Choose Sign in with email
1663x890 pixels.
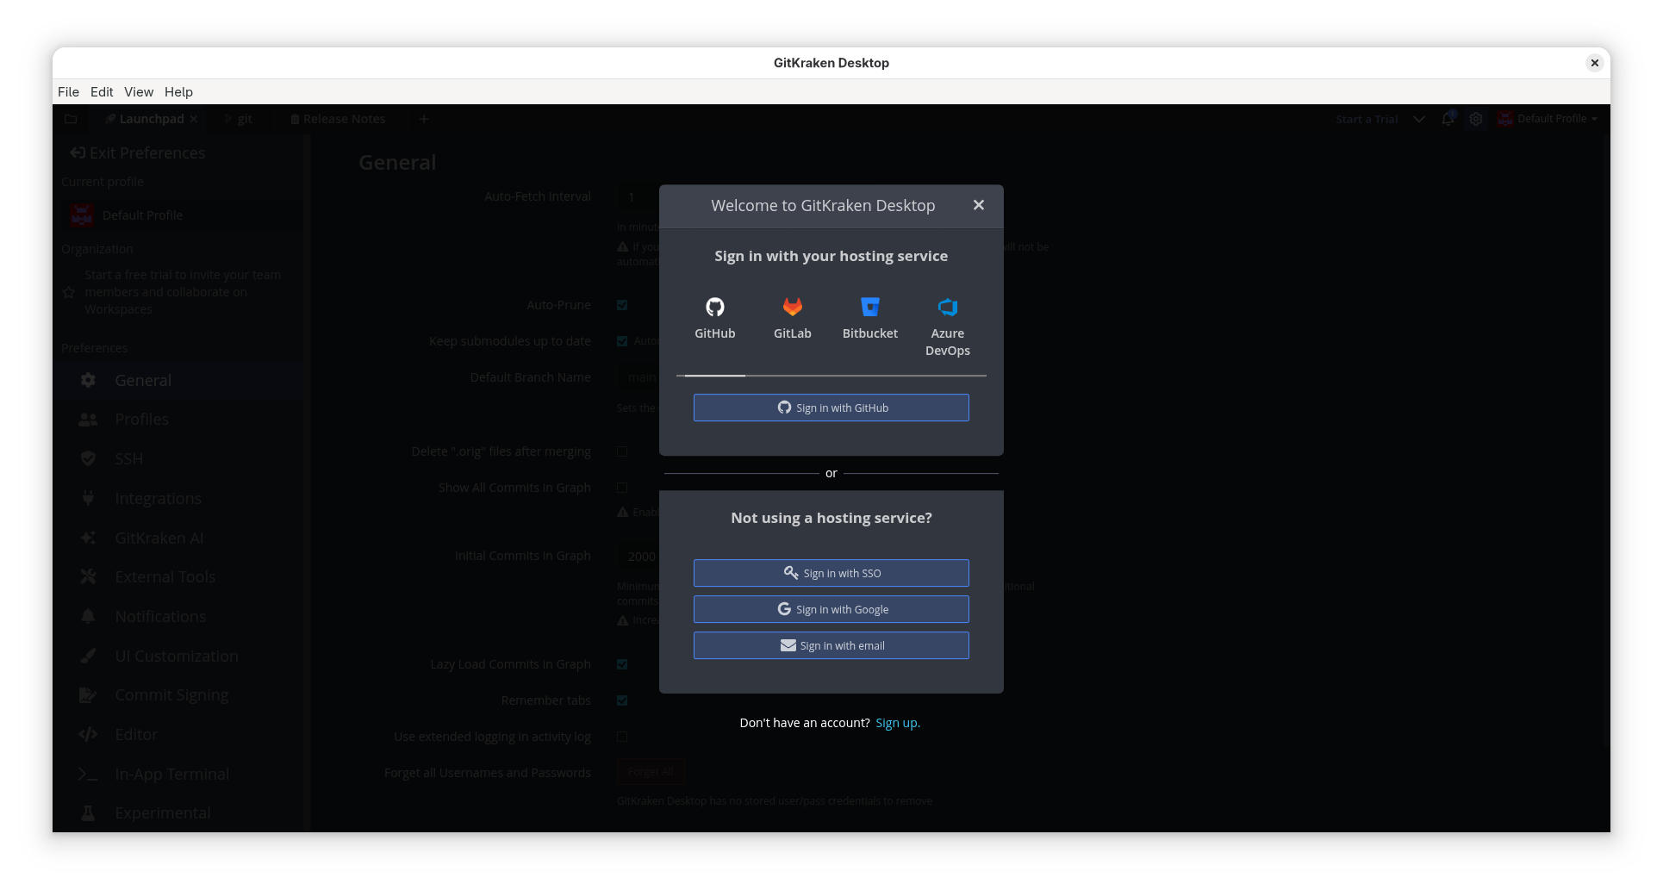pos(831,645)
